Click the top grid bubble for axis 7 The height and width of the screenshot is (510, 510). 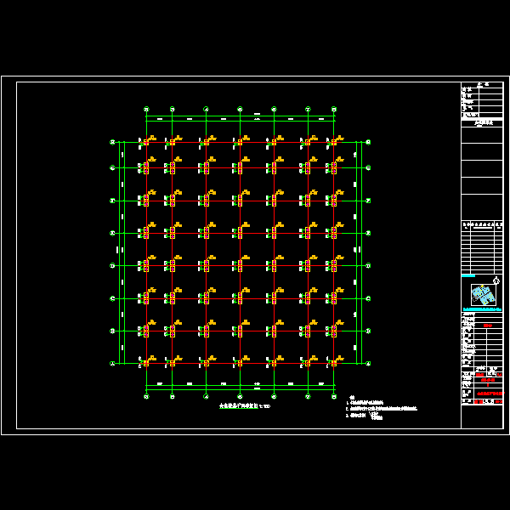[308, 109]
